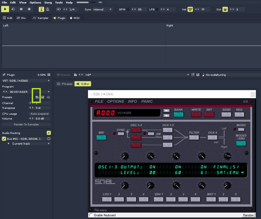
Task: Switch to the MIDI tab
Action: pos(75,18)
